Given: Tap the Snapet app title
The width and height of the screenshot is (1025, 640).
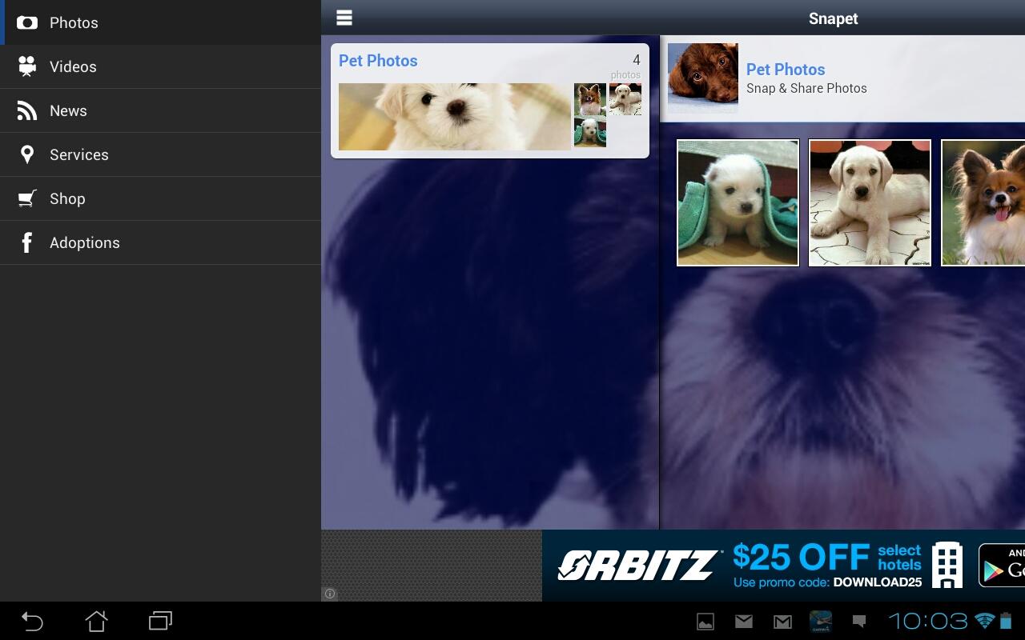Looking at the screenshot, I should 833,18.
